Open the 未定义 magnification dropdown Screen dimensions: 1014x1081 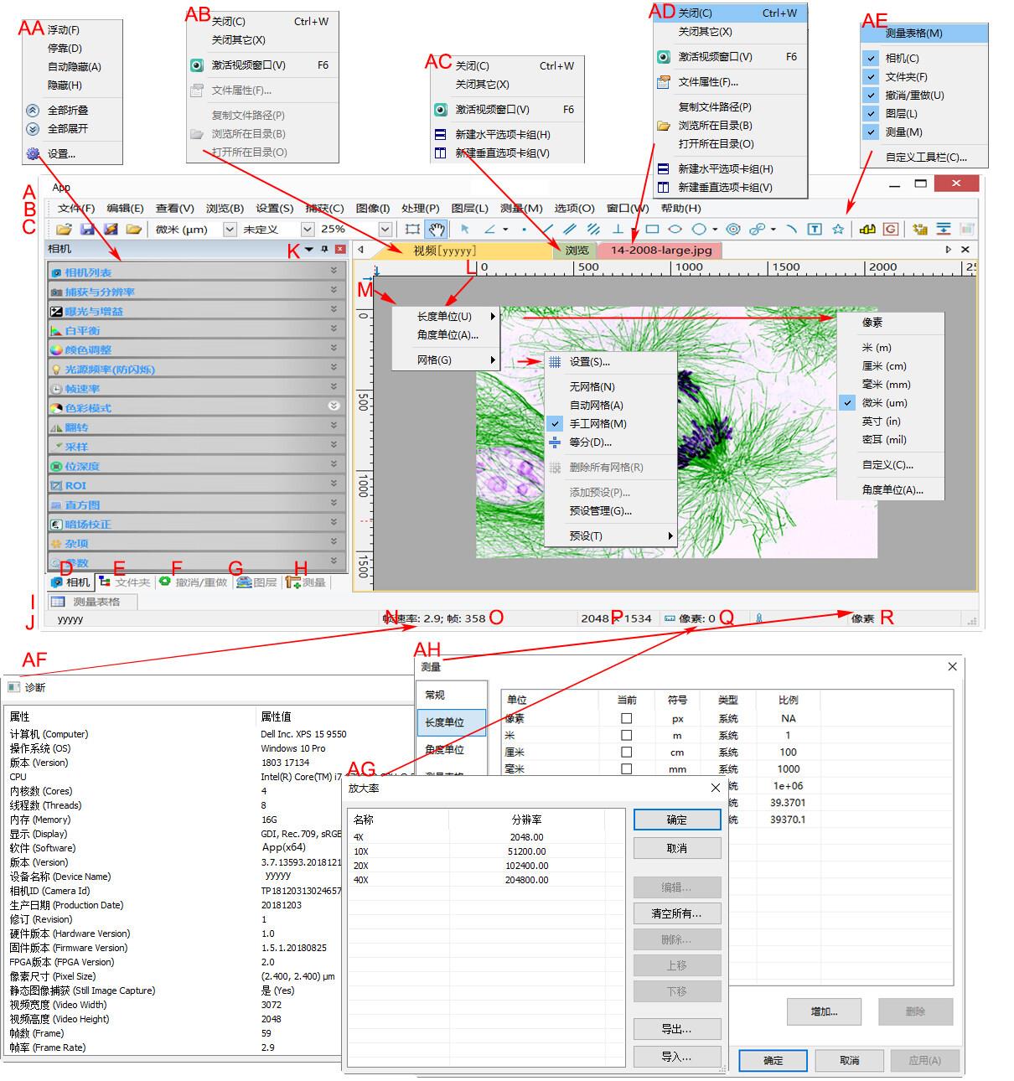point(308,229)
